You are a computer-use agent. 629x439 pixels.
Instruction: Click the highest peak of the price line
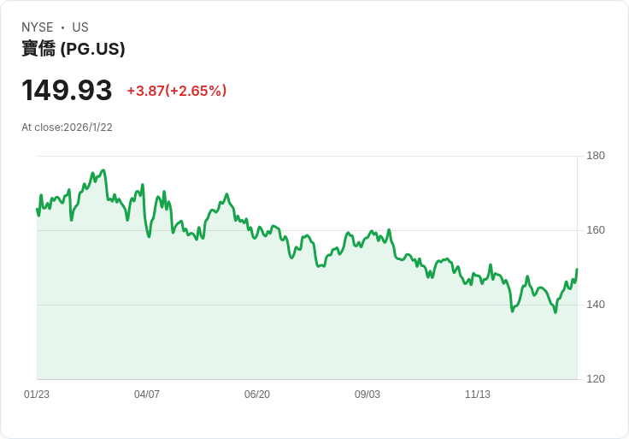103,170
